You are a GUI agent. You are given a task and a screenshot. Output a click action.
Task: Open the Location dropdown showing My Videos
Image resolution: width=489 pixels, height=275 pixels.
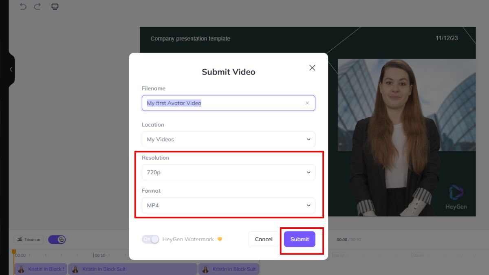coord(228,139)
